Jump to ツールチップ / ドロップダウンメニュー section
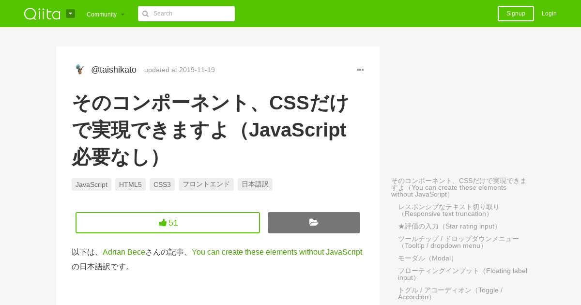The image size is (581, 305). [x=459, y=242]
